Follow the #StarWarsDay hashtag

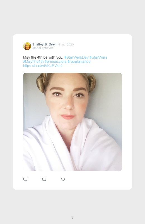point(76,57)
